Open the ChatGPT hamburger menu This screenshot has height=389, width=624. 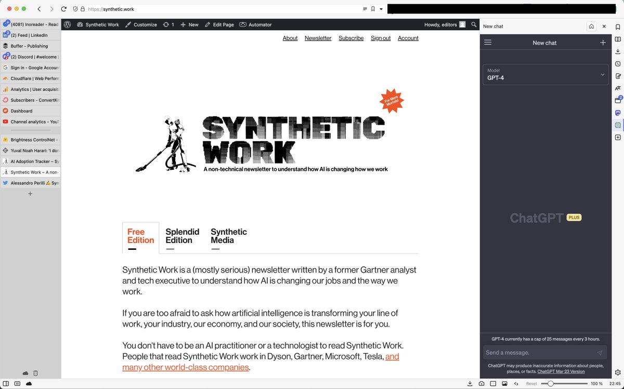coord(488,43)
